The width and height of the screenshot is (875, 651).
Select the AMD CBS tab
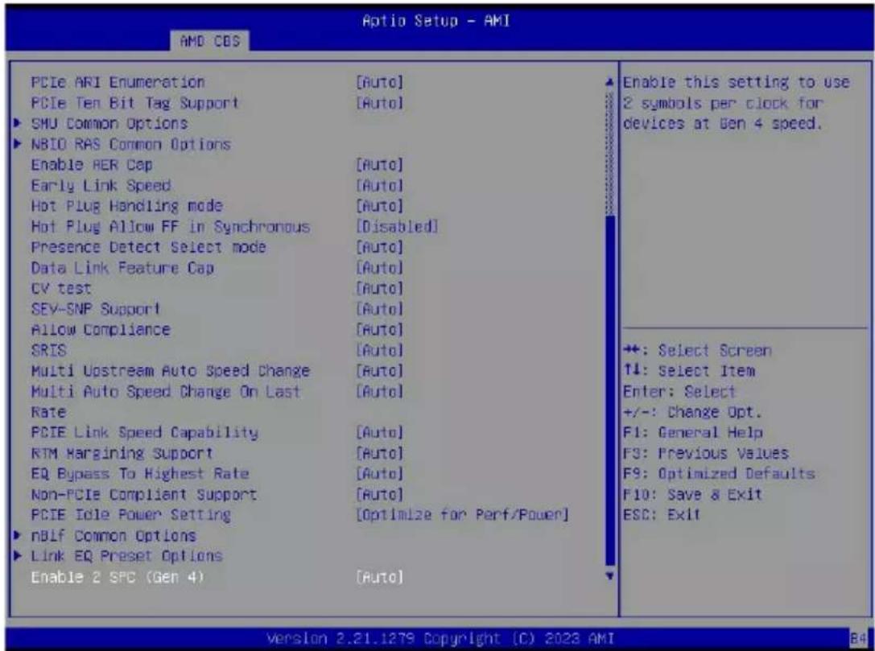pyautogui.click(x=210, y=41)
